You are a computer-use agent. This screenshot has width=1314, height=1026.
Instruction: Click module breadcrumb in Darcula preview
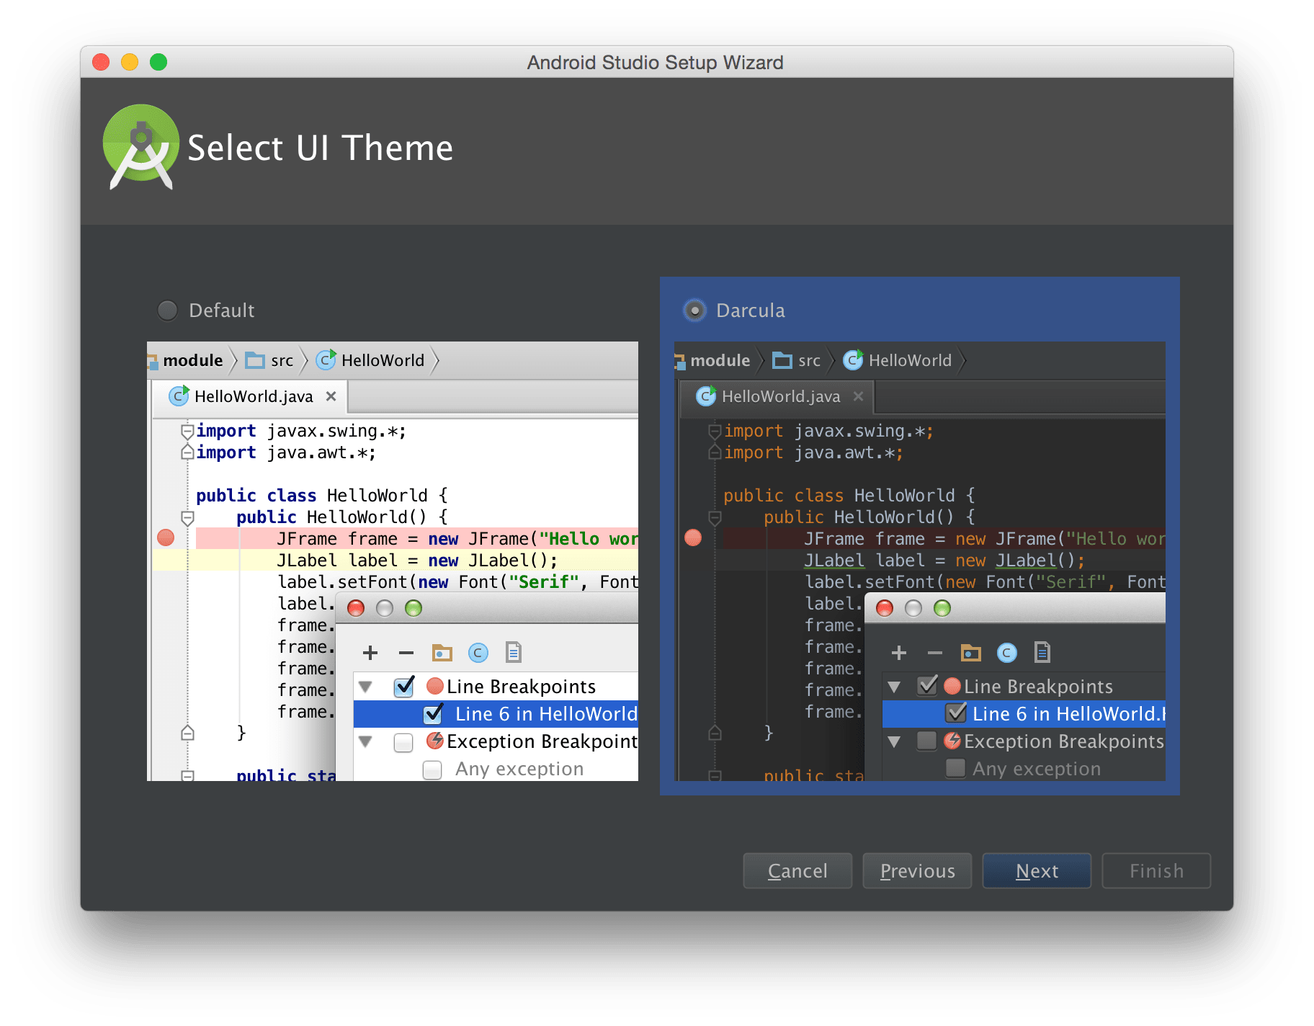[720, 360]
